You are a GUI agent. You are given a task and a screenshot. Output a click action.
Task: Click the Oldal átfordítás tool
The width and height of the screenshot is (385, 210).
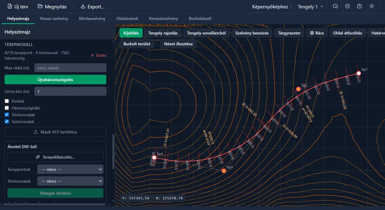[x=348, y=33]
